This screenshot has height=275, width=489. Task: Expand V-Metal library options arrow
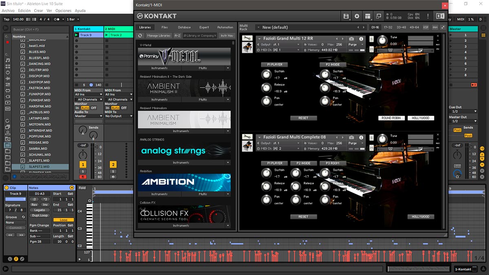tap(228, 68)
